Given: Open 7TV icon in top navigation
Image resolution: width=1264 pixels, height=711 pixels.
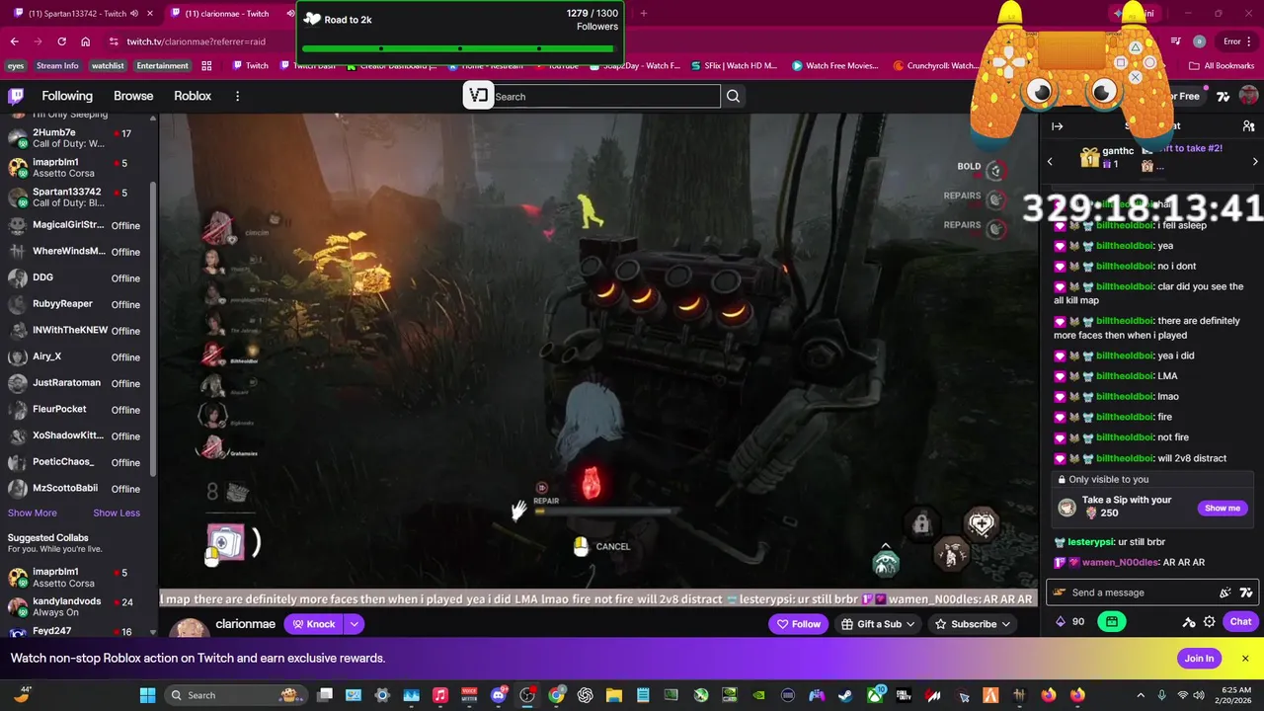Looking at the screenshot, I should point(1224,96).
